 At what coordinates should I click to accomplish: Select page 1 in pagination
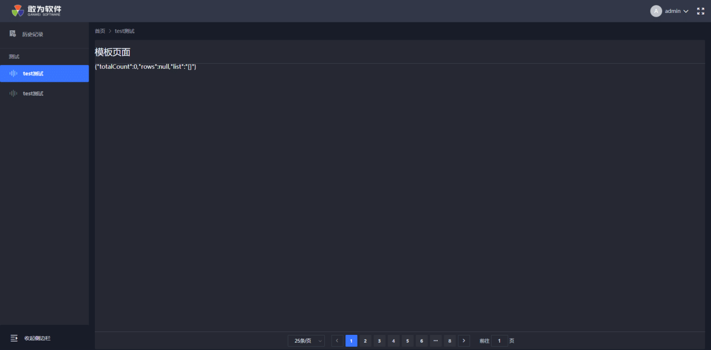[351, 340]
